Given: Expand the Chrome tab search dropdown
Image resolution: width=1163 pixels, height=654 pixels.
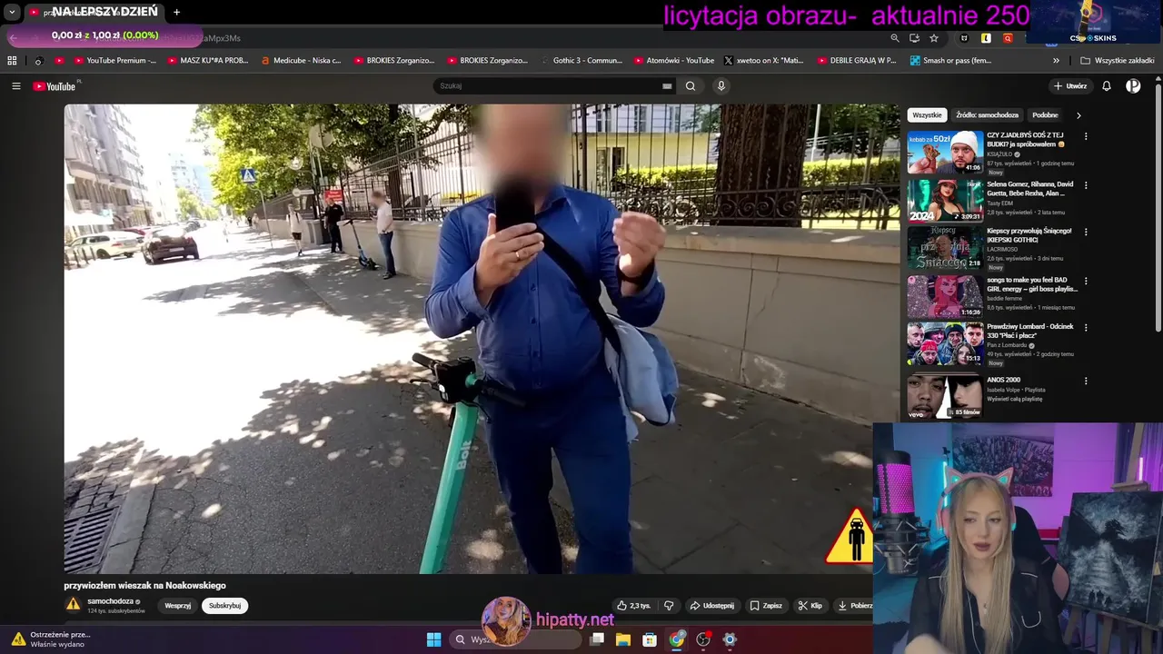Looking at the screenshot, I should tap(12, 12).
